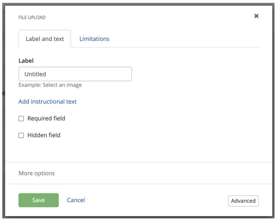Click the "Hidden field" label text

[x=44, y=135]
